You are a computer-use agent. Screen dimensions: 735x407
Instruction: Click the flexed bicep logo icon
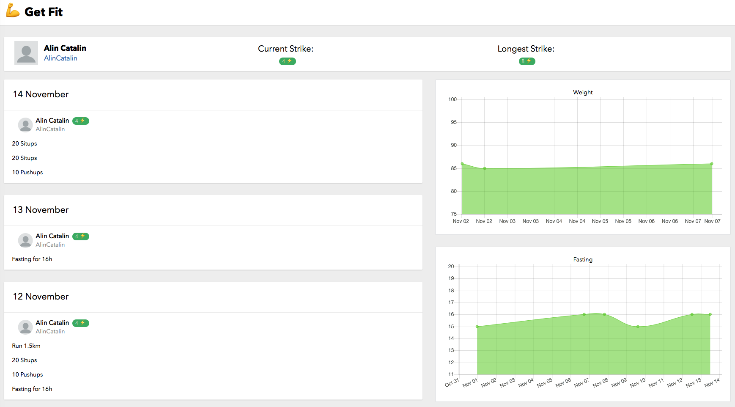[x=13, y=10]
